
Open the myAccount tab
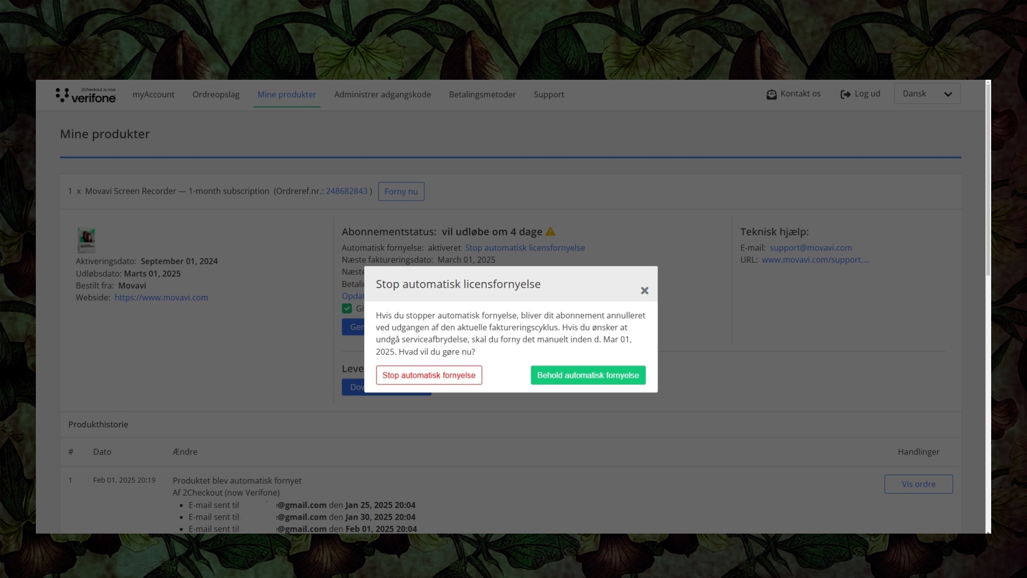tap(153, 95)
